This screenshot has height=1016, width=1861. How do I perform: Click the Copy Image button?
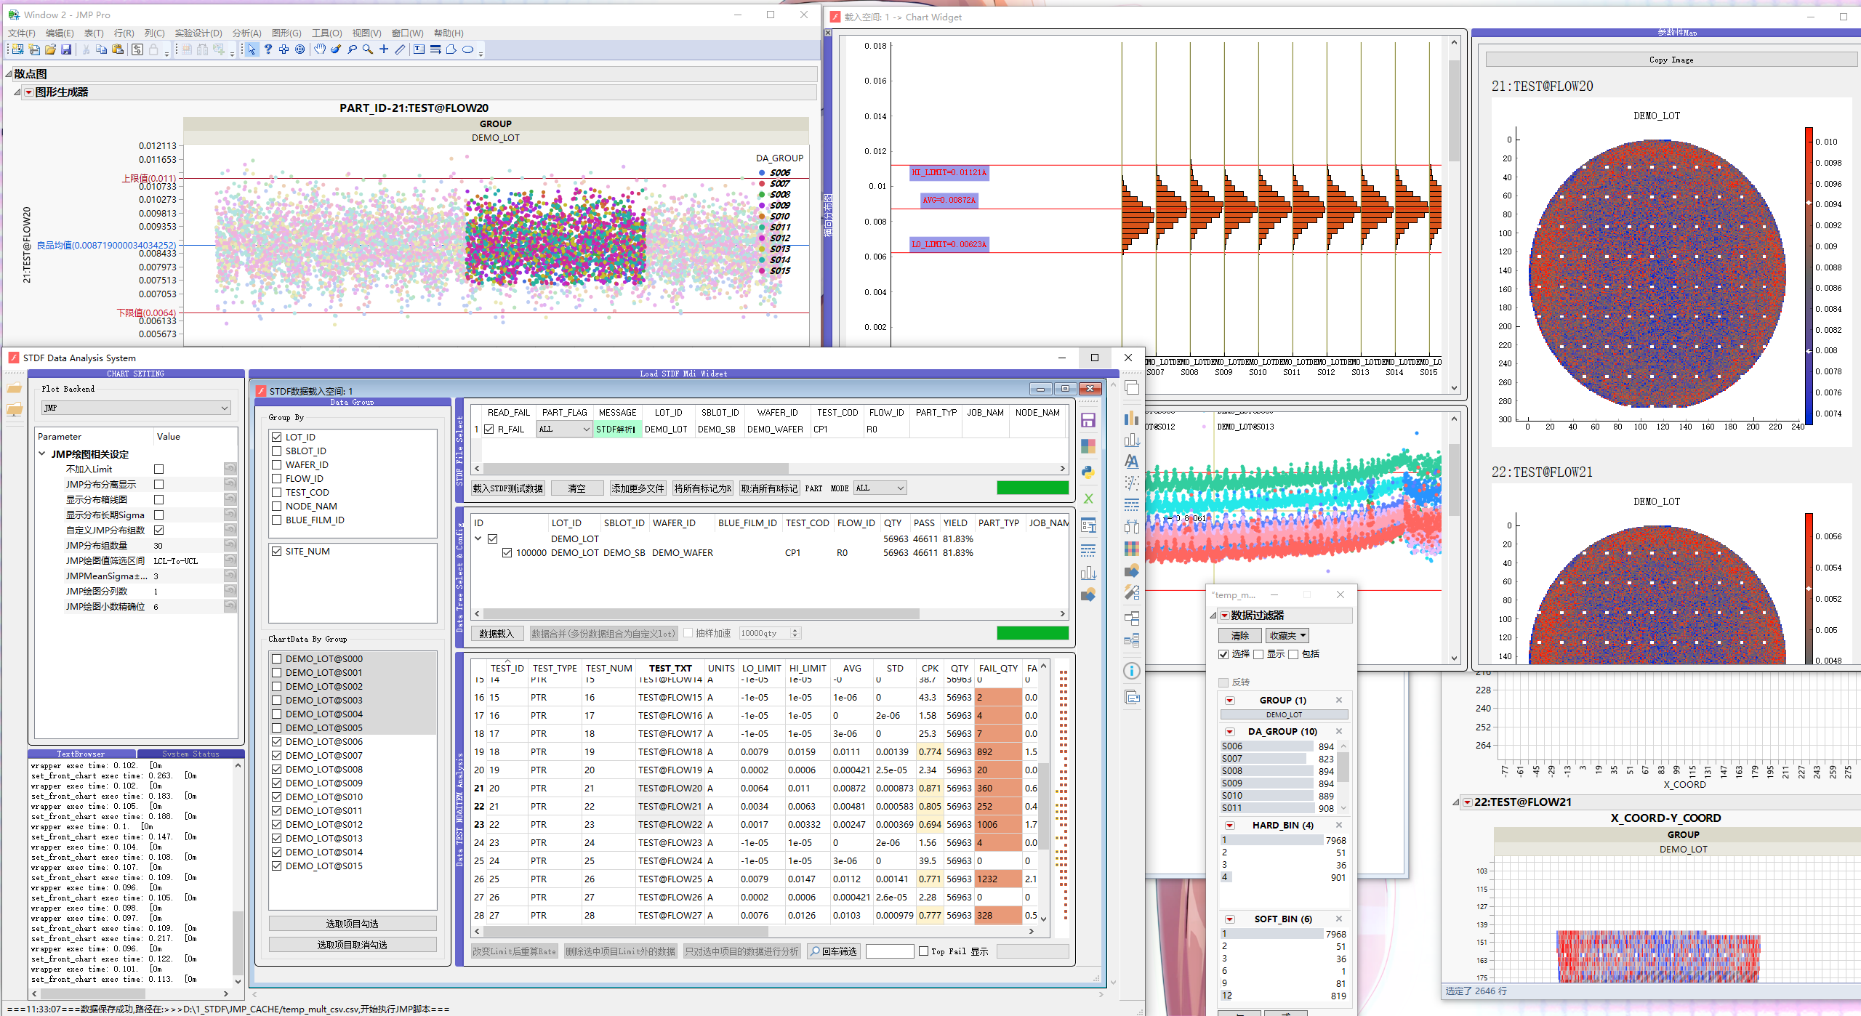1671,60
